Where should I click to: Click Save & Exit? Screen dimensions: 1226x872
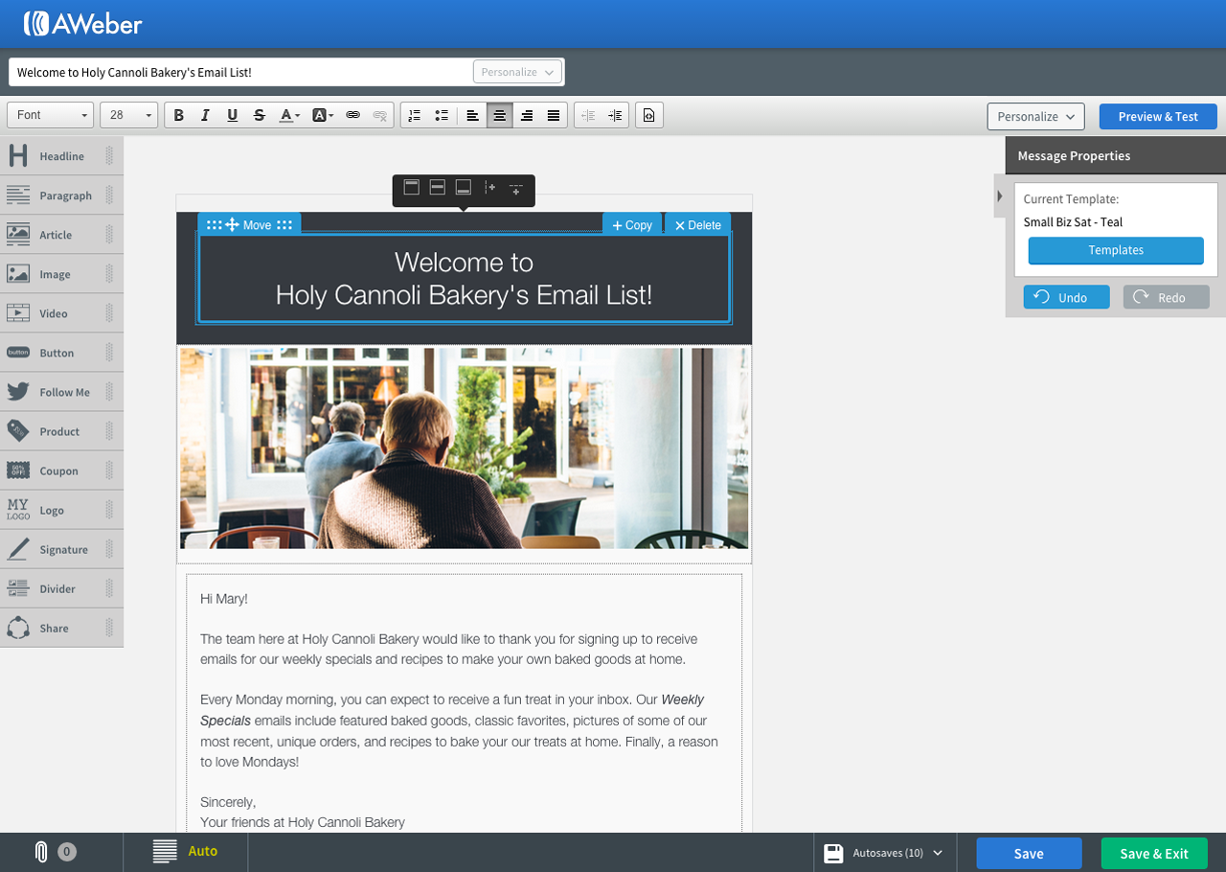click(x=1154, y=853)
